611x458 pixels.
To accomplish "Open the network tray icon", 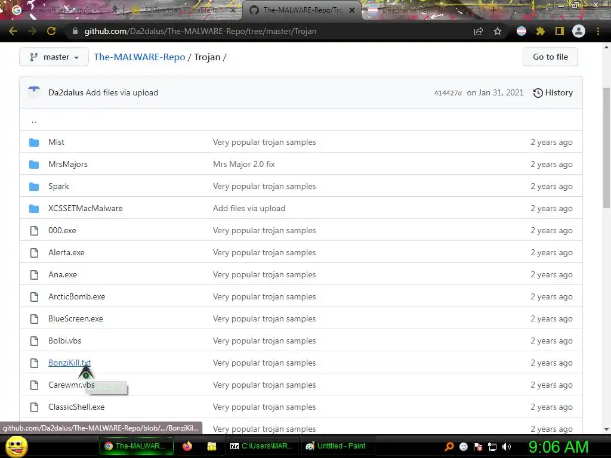I will click(492, 447).
